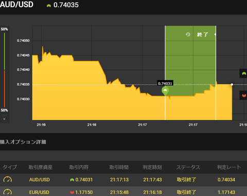Image resolution: width=247 pixels, height=196 pixels.
Task: Click the red down arrow beside 1.17150
Action: 72,192
